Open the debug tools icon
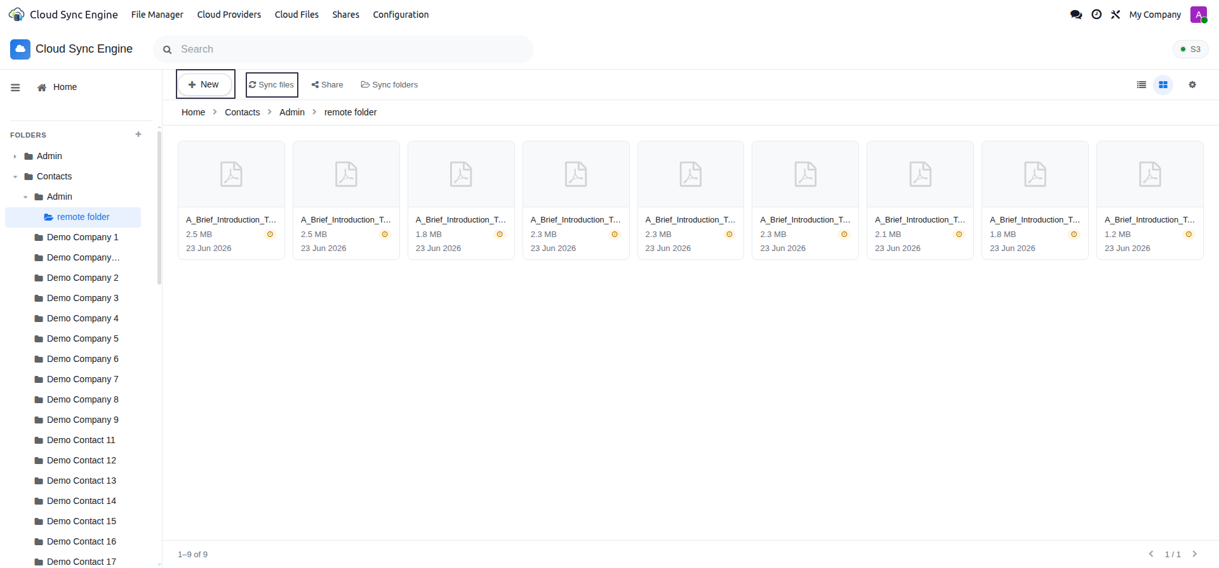Viewport: 1219px width, 568px height. click(1116, 15)
